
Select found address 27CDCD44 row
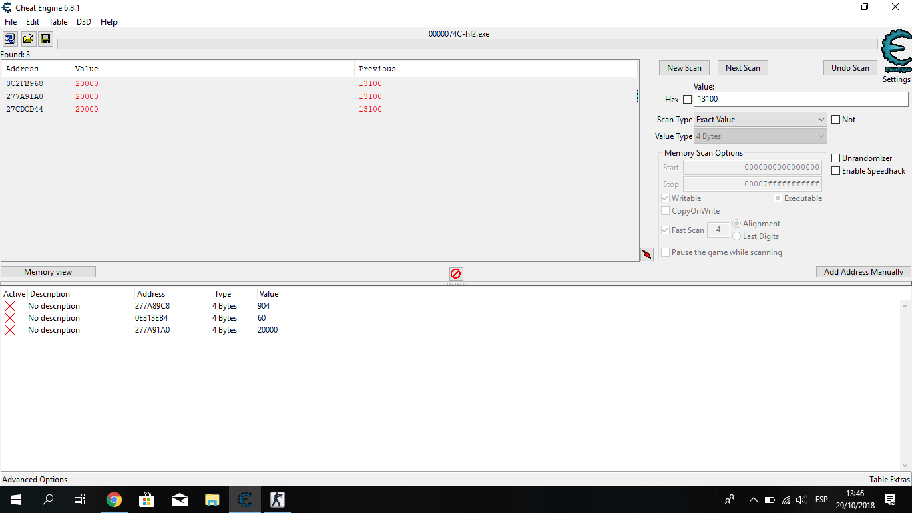click(x=320, y=109)
